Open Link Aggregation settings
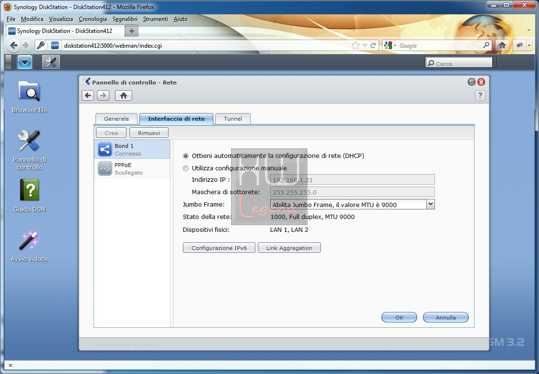 289,248
